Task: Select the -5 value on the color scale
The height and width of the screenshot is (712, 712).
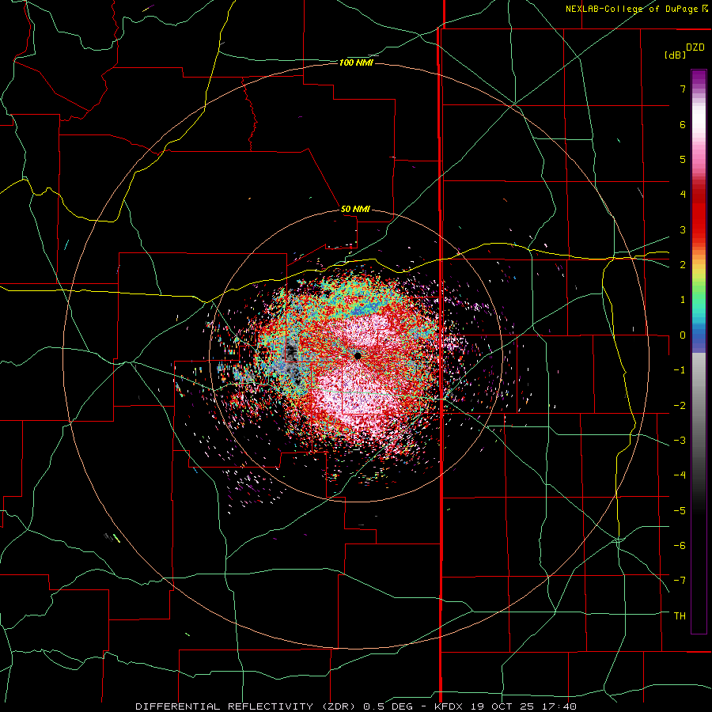Action: click(680, 511)
